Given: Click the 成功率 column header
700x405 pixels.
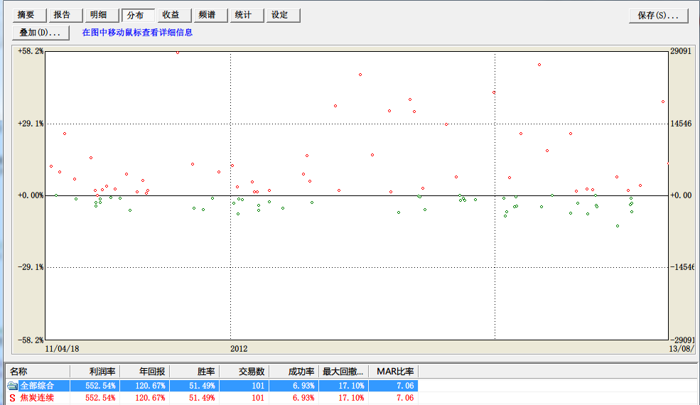Looking at the screenshot, I should [294, 372].
